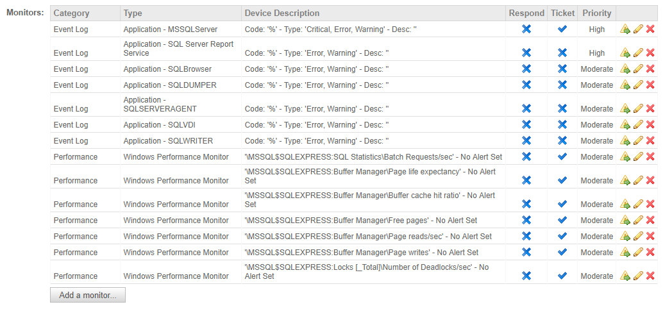Click the alert icon on the Page life expectancy row
665x309 pixels.
pyautogui.click(x=625, y=181)
